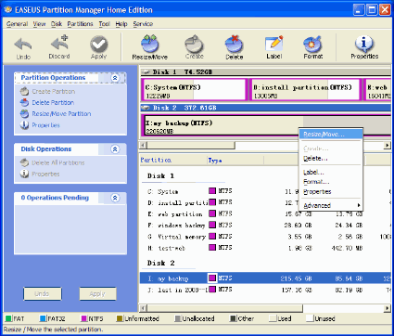The height and width of the screenshot is (336, 394).
Task: Collapse the Disk Operations panel
Action: (x=115, y=149)
